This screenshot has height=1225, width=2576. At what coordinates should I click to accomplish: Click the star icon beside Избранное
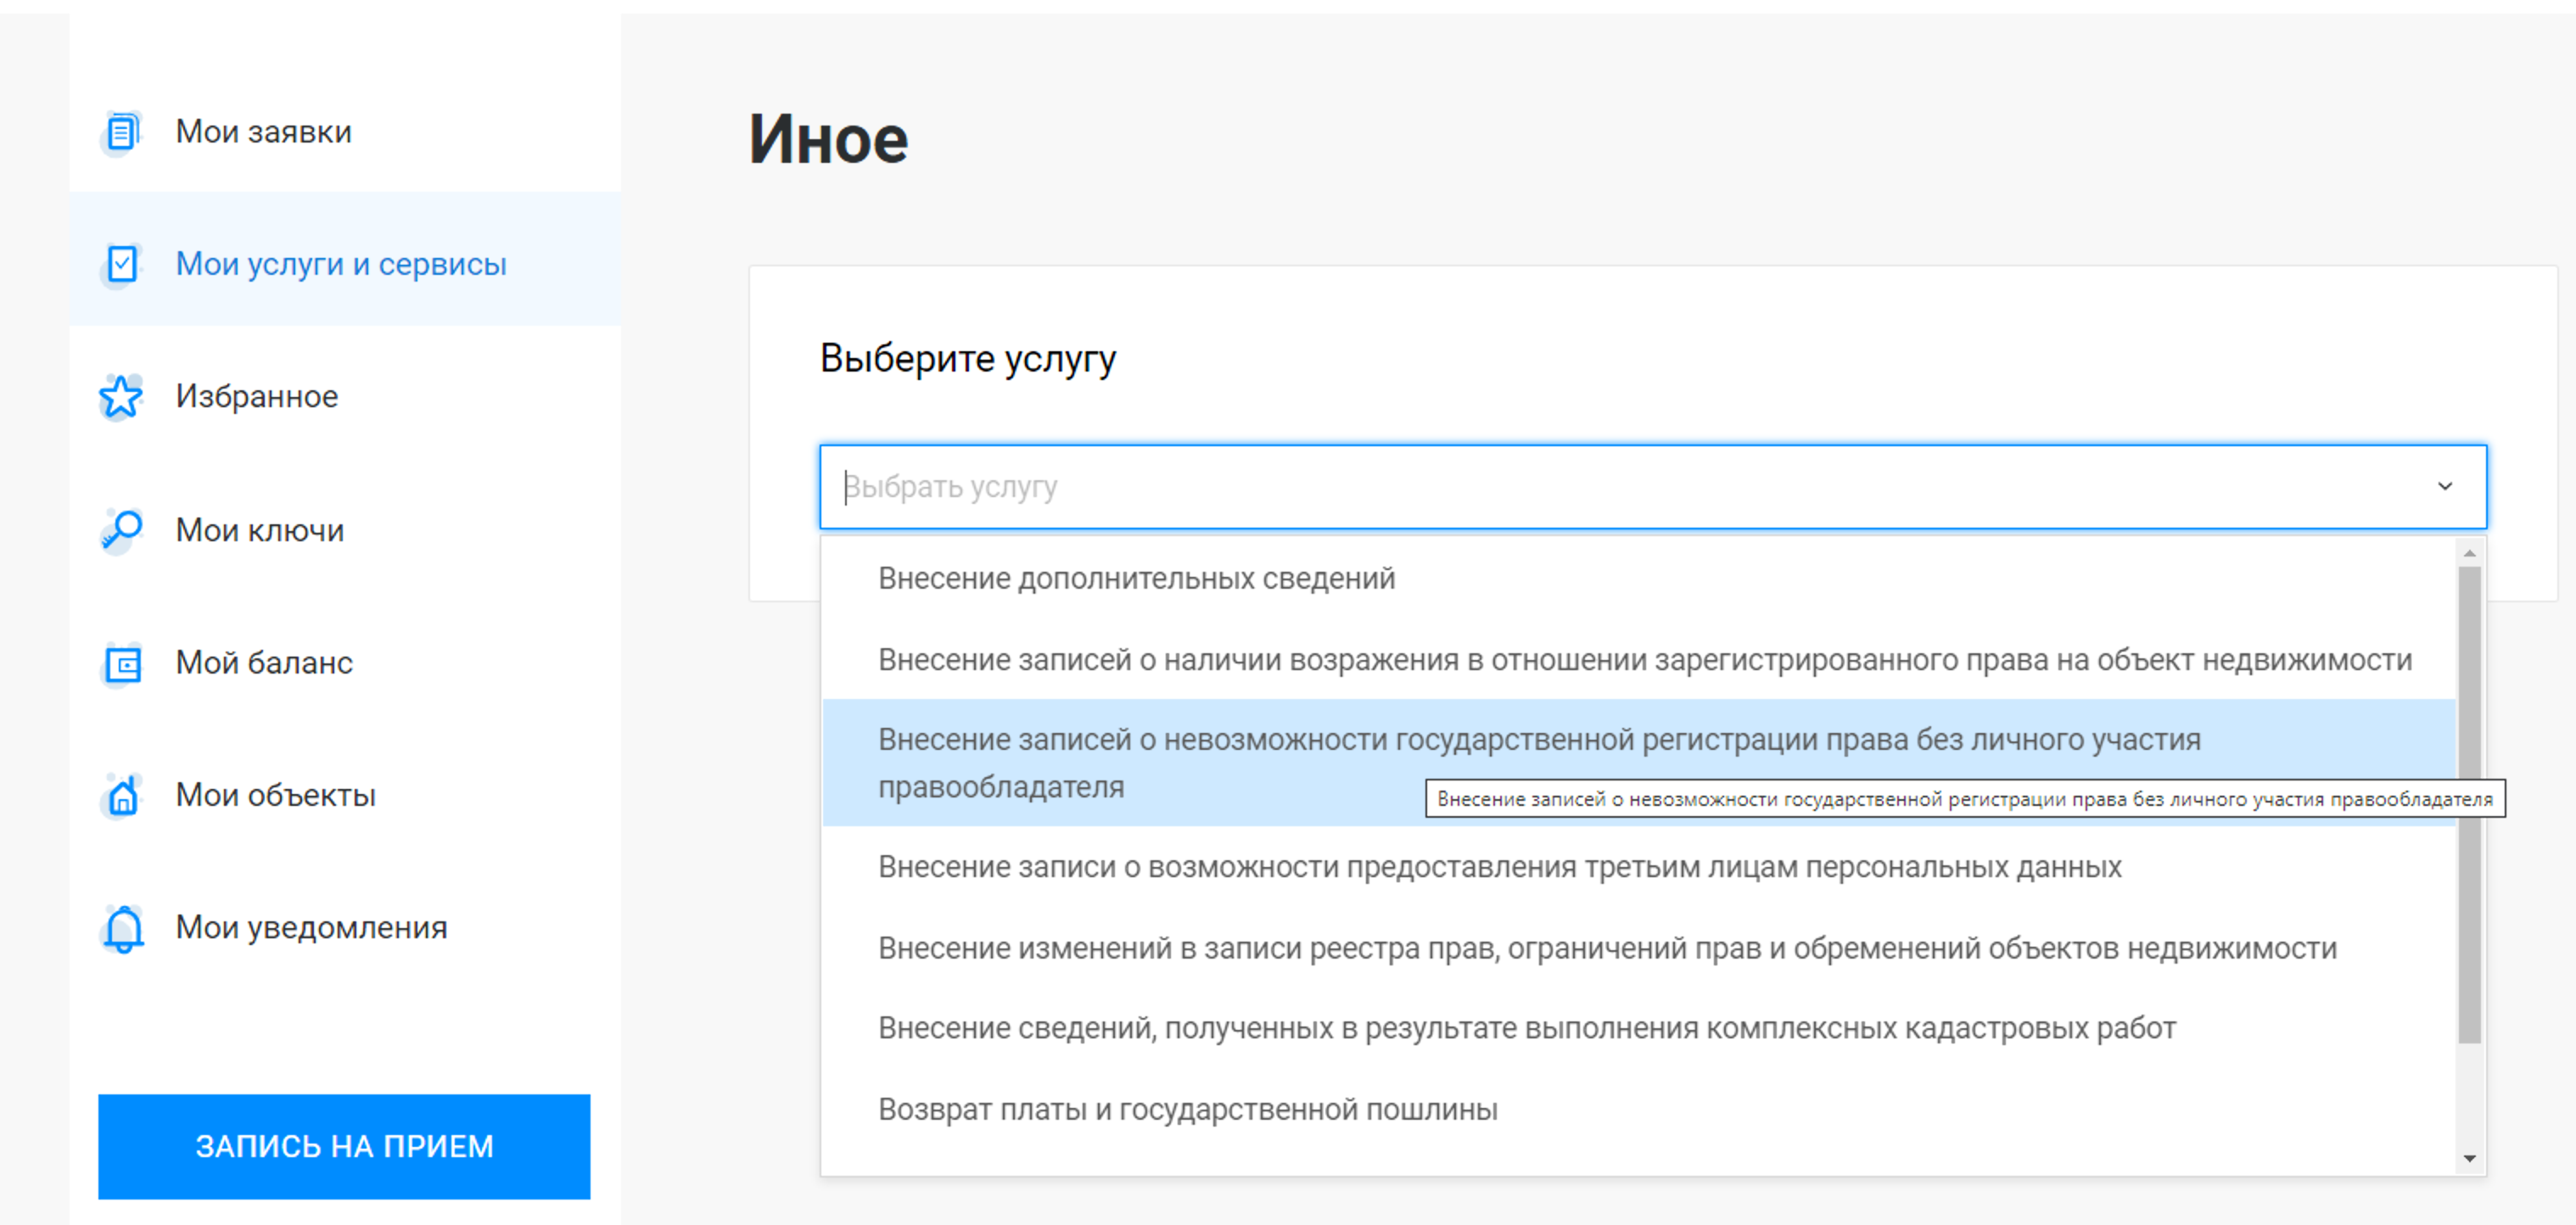pos(121,397)
